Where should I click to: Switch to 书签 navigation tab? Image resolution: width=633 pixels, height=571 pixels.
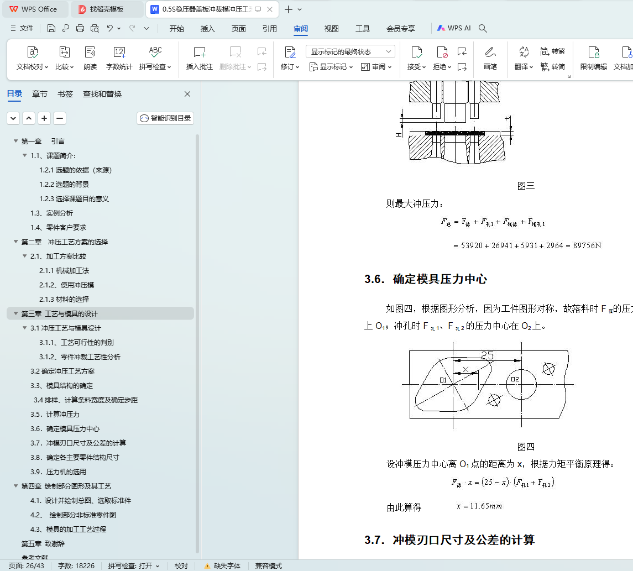[65, 94]
